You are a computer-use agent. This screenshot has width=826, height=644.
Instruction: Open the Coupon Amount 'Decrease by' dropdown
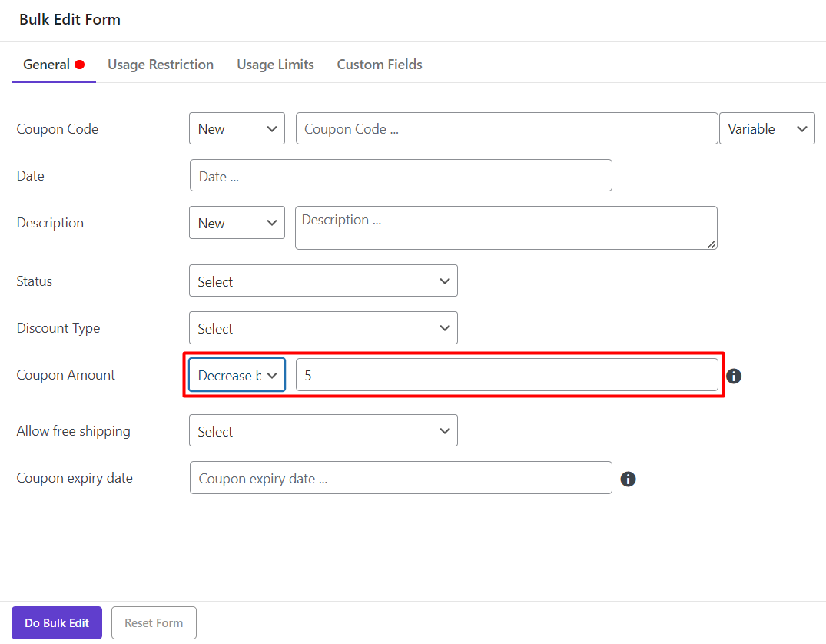click(x=237, y=375)
